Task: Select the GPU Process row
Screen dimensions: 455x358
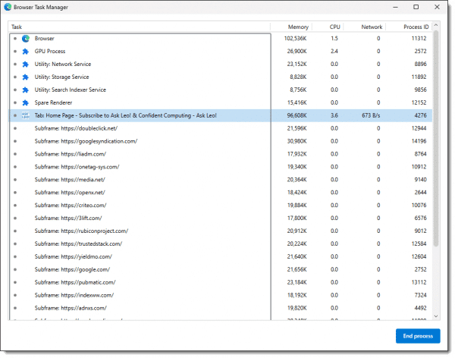Action: coord(221,52)
